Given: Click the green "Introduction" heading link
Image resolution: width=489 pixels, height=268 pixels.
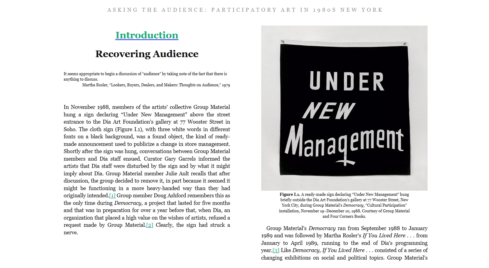Looking at the screenshot, I should coord(147,35).
